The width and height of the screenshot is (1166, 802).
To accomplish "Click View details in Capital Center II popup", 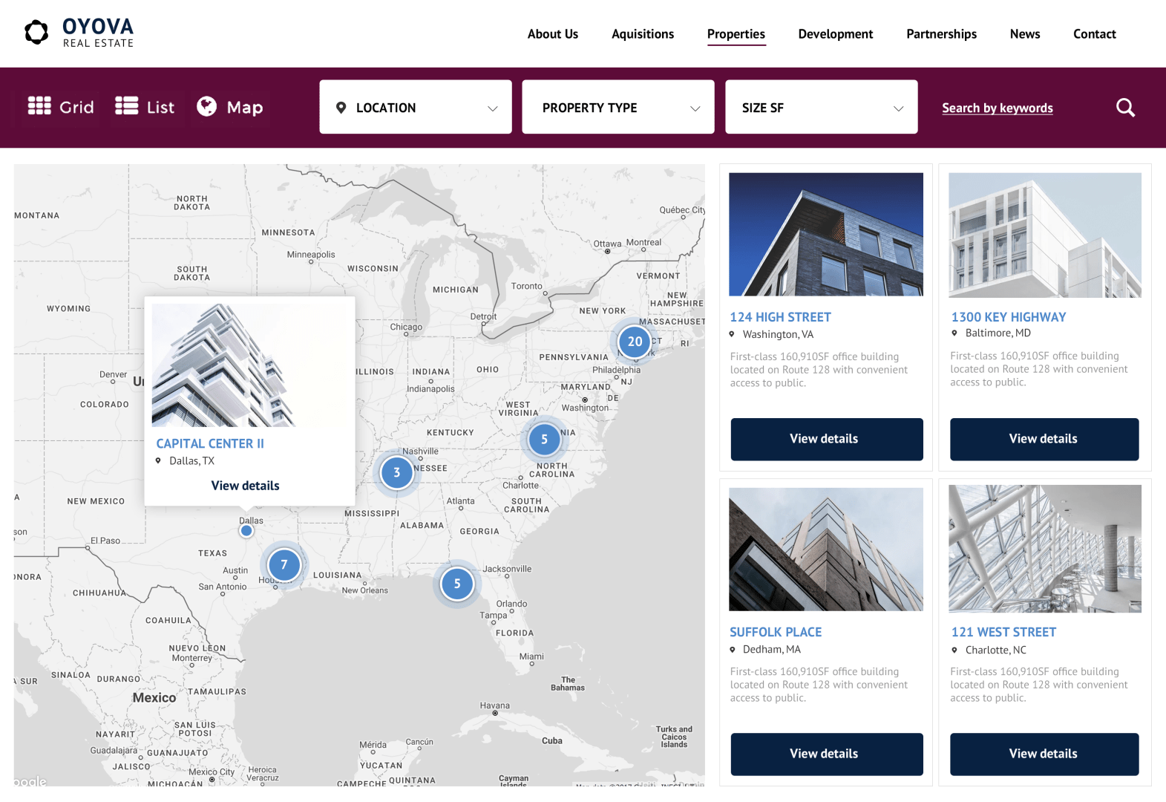I will point(246,486).
